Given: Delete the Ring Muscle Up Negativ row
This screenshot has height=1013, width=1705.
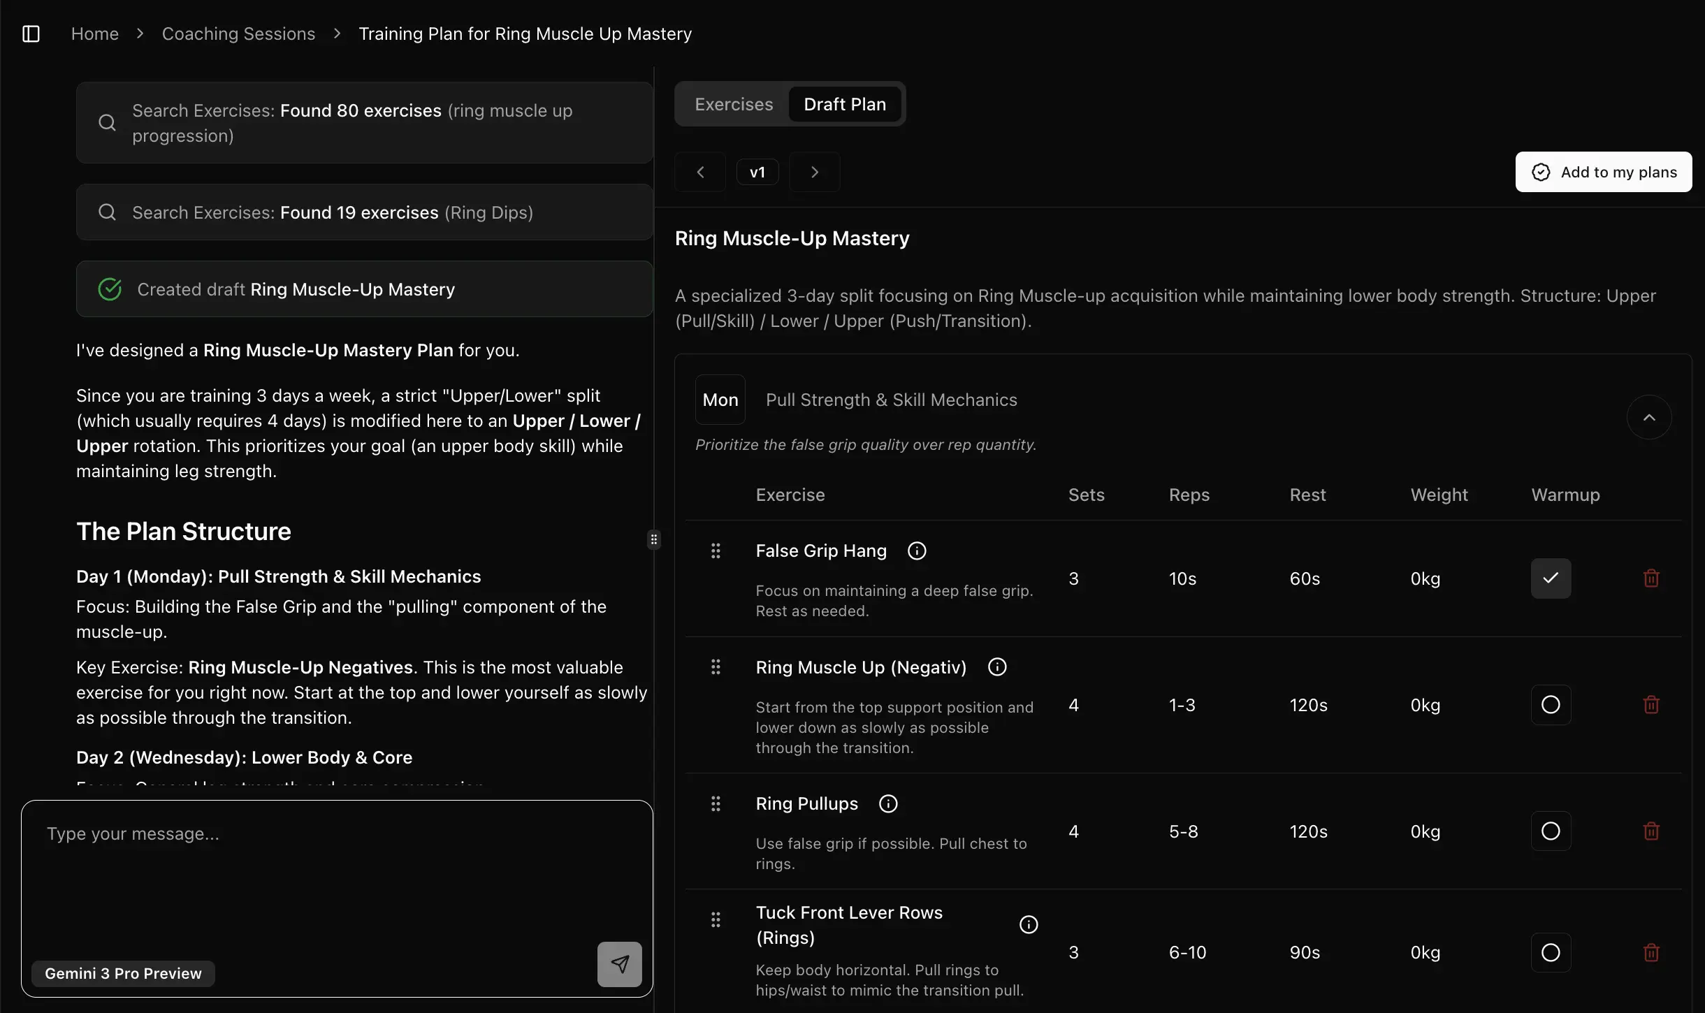Looking at the screenshot, I should click(x=1651, y=705).
